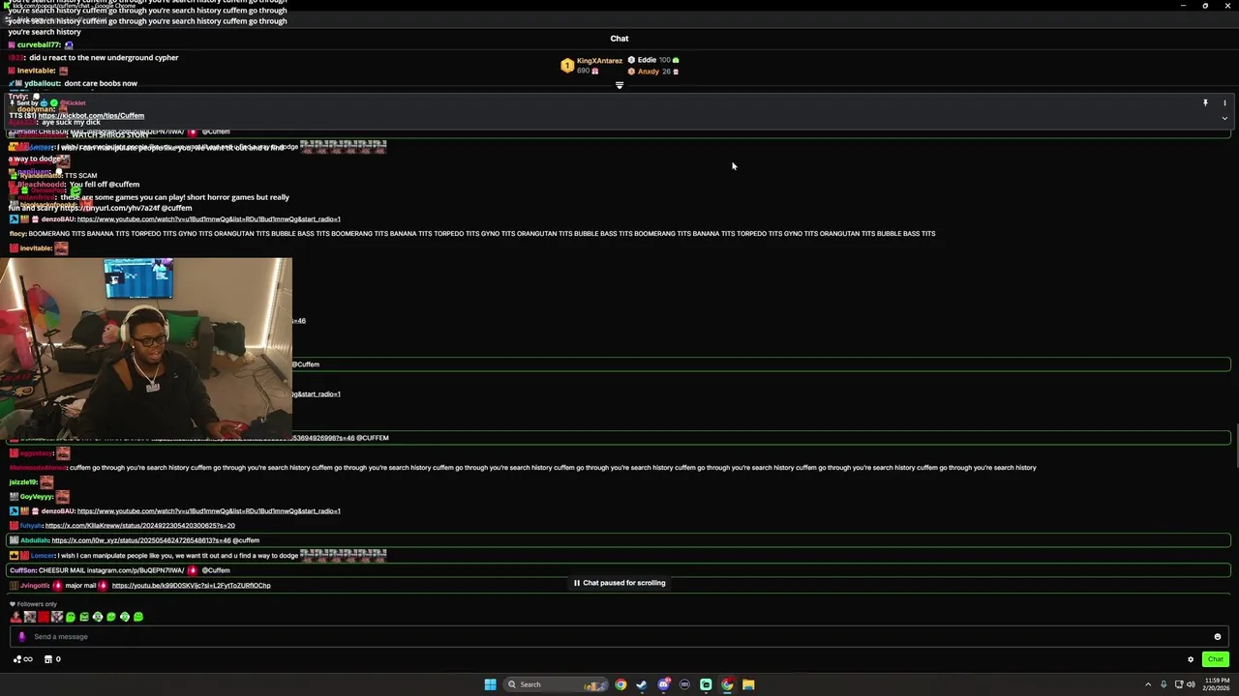Viewport: 1239px width, 696px height.
Task: Select the last green blob emote
Action: [138, 617]
